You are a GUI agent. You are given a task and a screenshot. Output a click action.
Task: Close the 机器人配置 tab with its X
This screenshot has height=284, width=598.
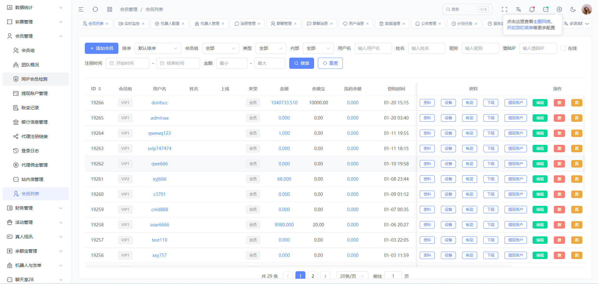coord(183,24)
